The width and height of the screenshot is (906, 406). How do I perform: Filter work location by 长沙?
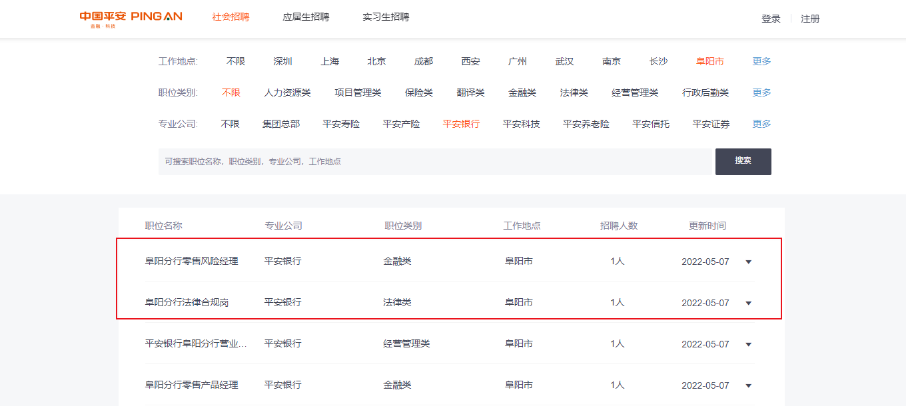pyautogui.click(x=658, y=61)
